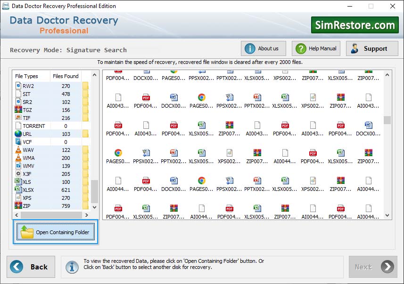
Task: Click the info icon in hint bar
Action: [x=72, y=267]
